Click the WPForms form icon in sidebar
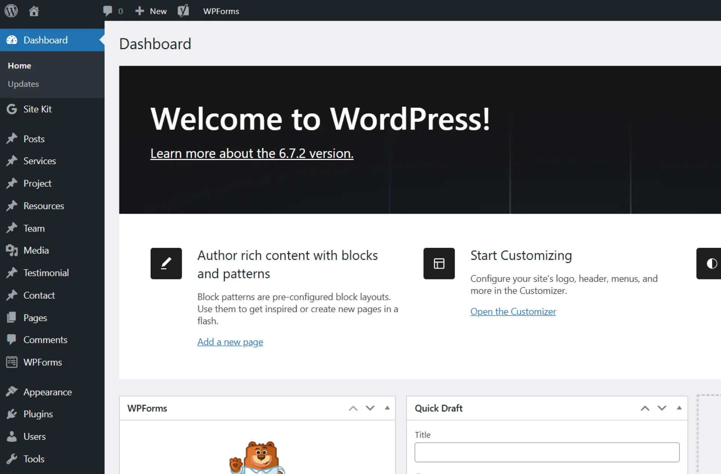This screenshot has width=721, height=474. [12, 362]
